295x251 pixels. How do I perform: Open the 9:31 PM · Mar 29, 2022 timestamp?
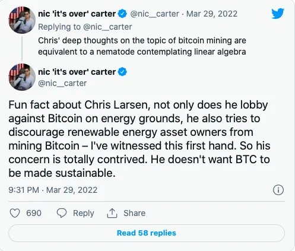coord(53,190)
